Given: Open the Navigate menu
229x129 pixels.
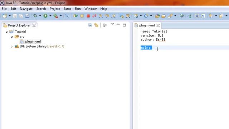Looking at the screenshot, I should point(26,9).
